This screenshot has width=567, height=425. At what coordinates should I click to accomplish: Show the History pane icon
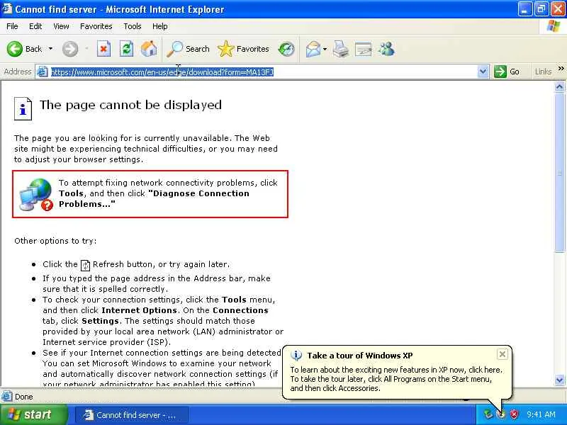pos(286,49)
